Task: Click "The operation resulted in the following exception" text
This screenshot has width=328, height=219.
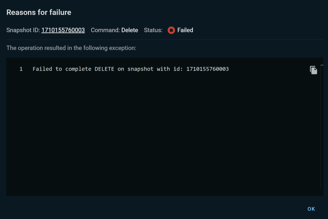Action: tap(71, 48)
